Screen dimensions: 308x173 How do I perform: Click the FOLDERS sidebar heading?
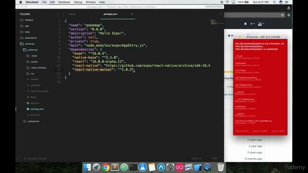pos(25,14)
